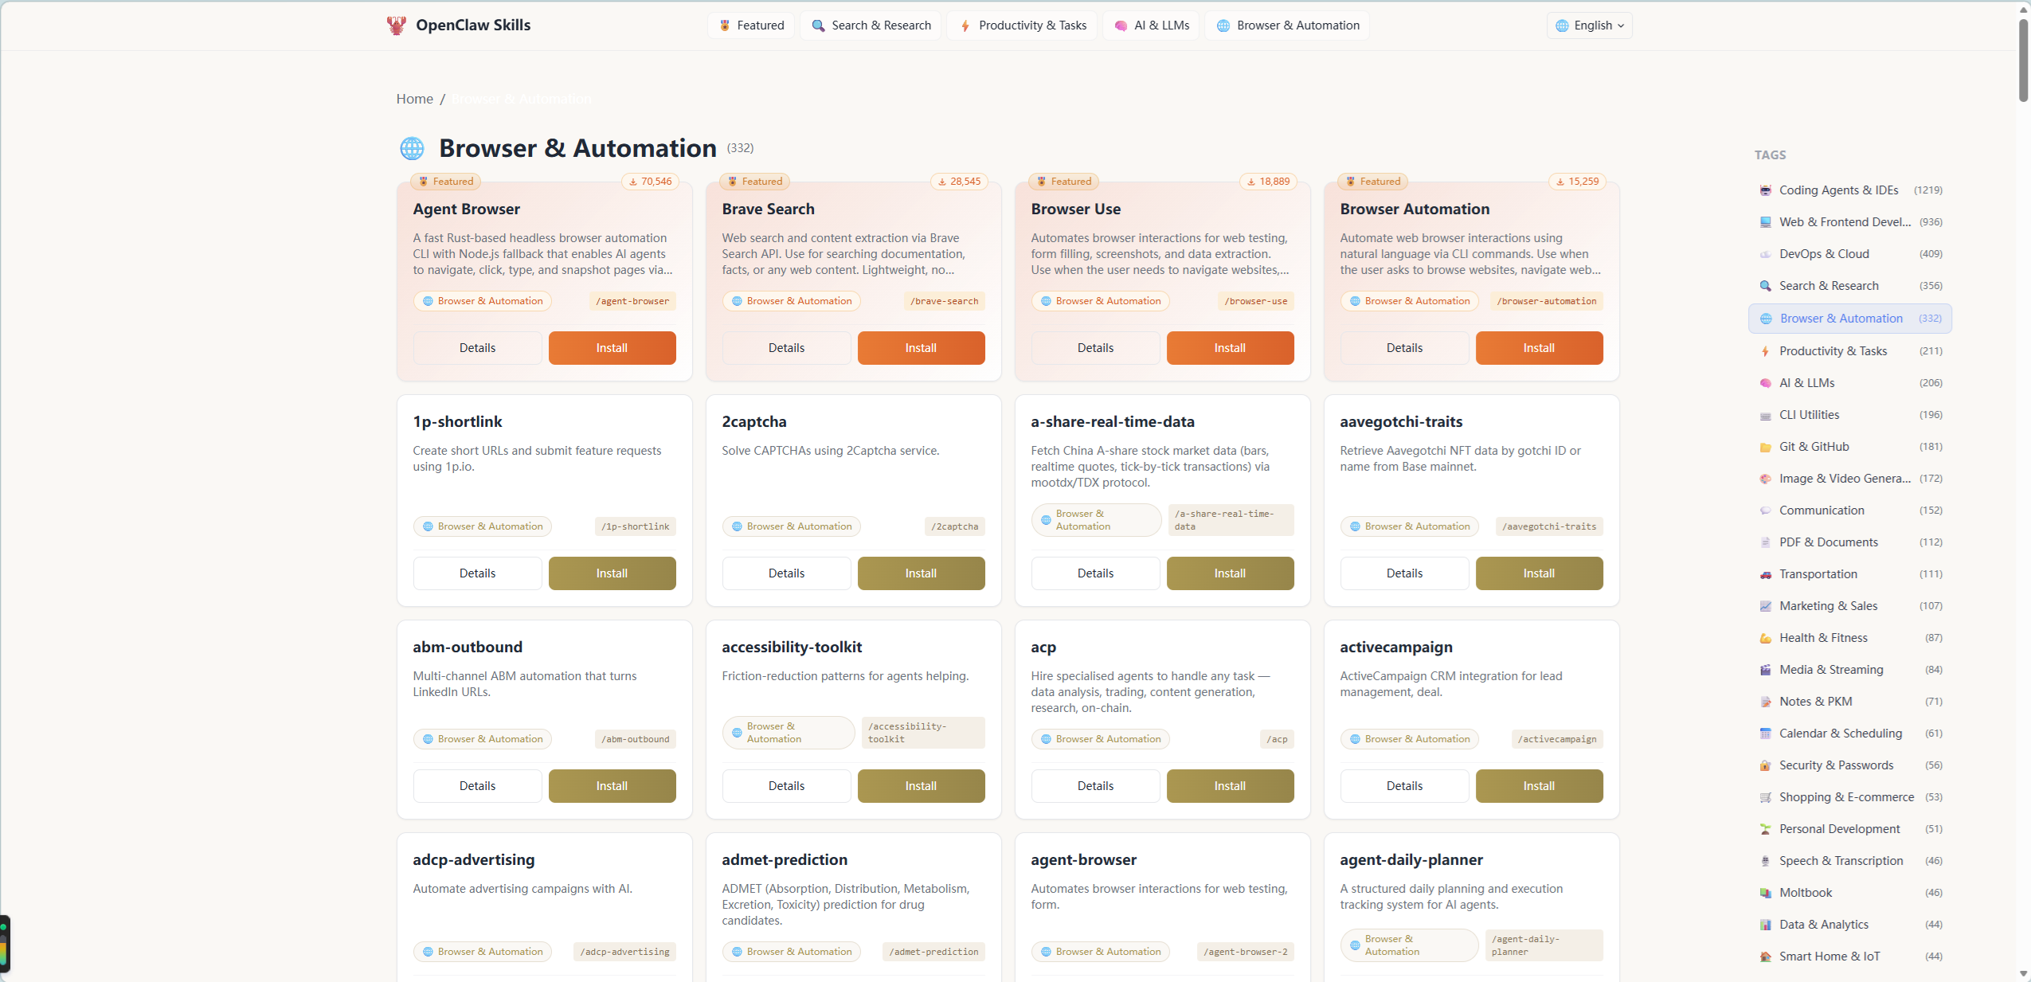Click the Security & Passwords lock icon

(1765, 765)
